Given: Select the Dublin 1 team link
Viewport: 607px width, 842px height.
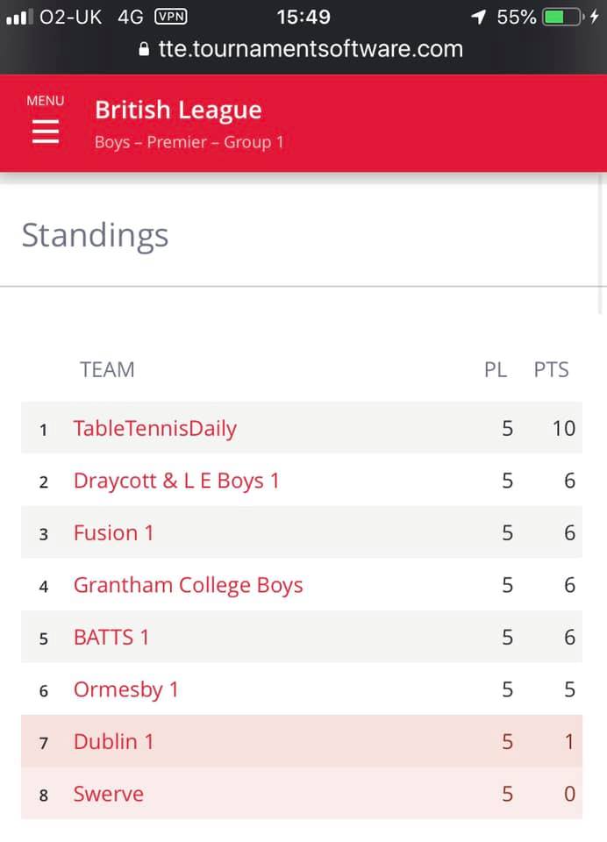Looking at the screenshot, I should [113, 741].
